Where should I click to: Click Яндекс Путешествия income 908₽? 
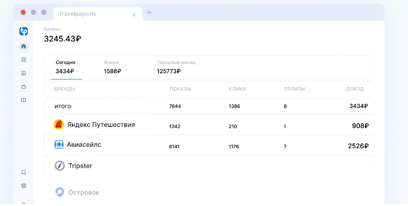[x=360, y=126]
